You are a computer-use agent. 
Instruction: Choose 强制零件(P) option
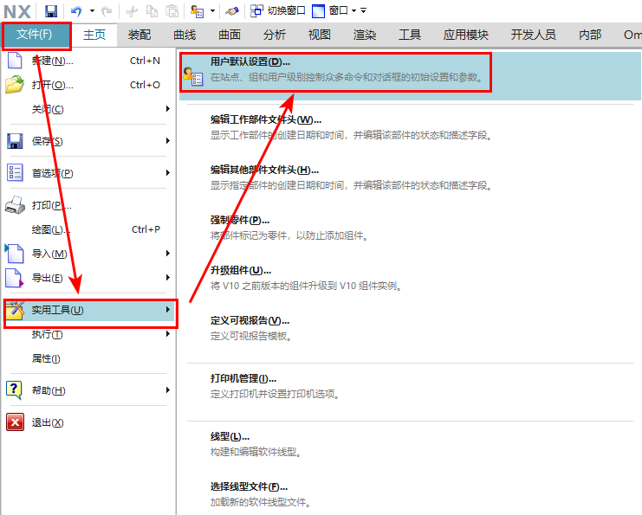pos(411,228)
